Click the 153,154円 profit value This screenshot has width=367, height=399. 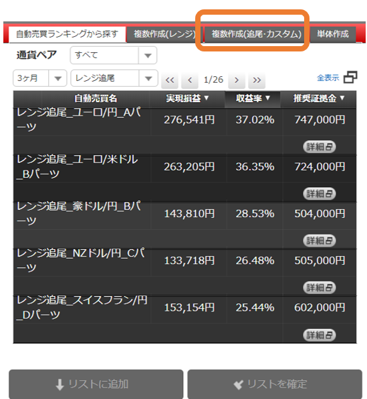[x=189, y=307]
